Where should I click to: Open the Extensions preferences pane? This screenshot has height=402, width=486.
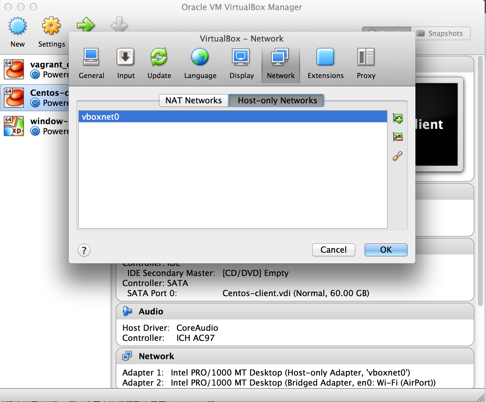326,64
